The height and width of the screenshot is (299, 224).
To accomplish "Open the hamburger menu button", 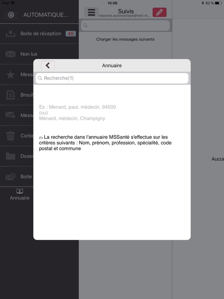I will [91, 12].
